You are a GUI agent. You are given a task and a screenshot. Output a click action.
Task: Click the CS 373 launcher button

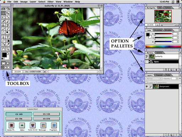pyautogui.click(x=47, y=119)
